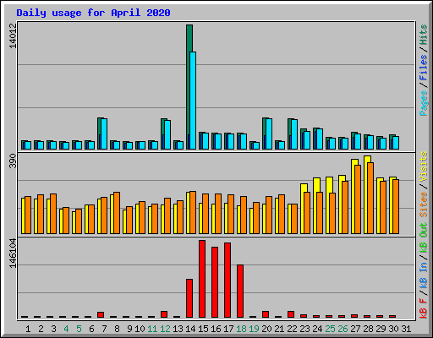Click day 11 on the x-axis
This screenshot has height=338, width=433.
click(x=152, y=329)
